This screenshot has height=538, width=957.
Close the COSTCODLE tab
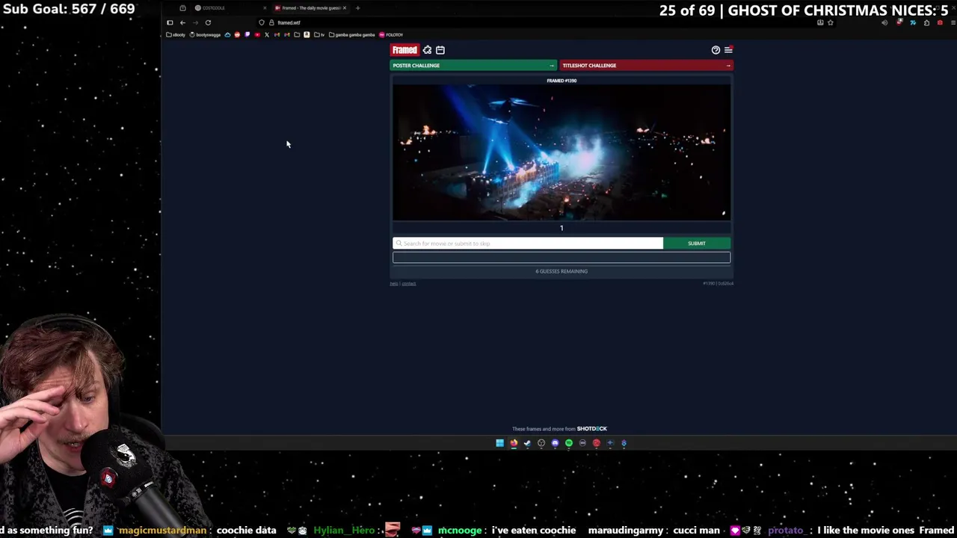(x=265, y=8)
